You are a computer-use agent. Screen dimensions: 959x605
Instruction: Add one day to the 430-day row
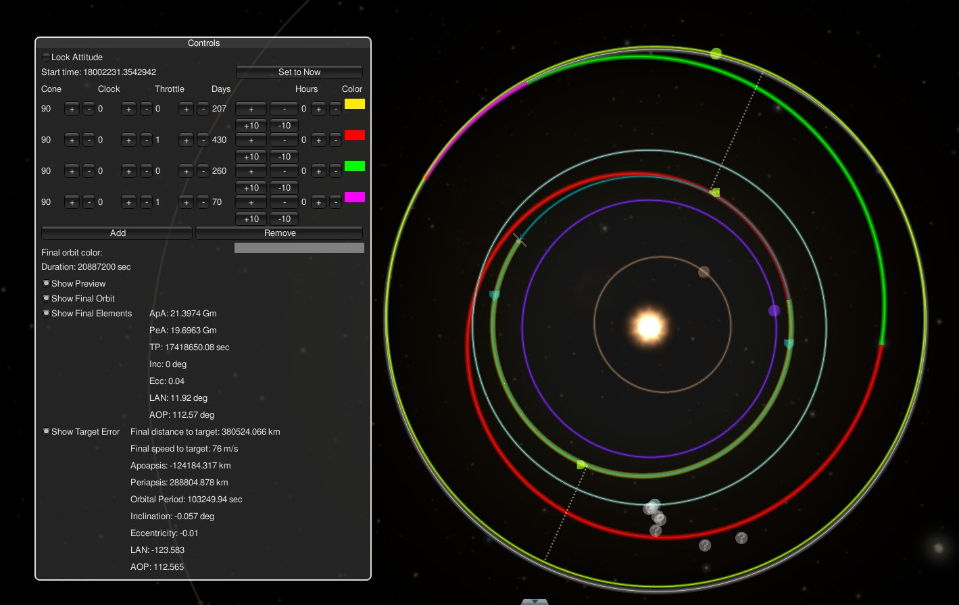pos(251,140)
